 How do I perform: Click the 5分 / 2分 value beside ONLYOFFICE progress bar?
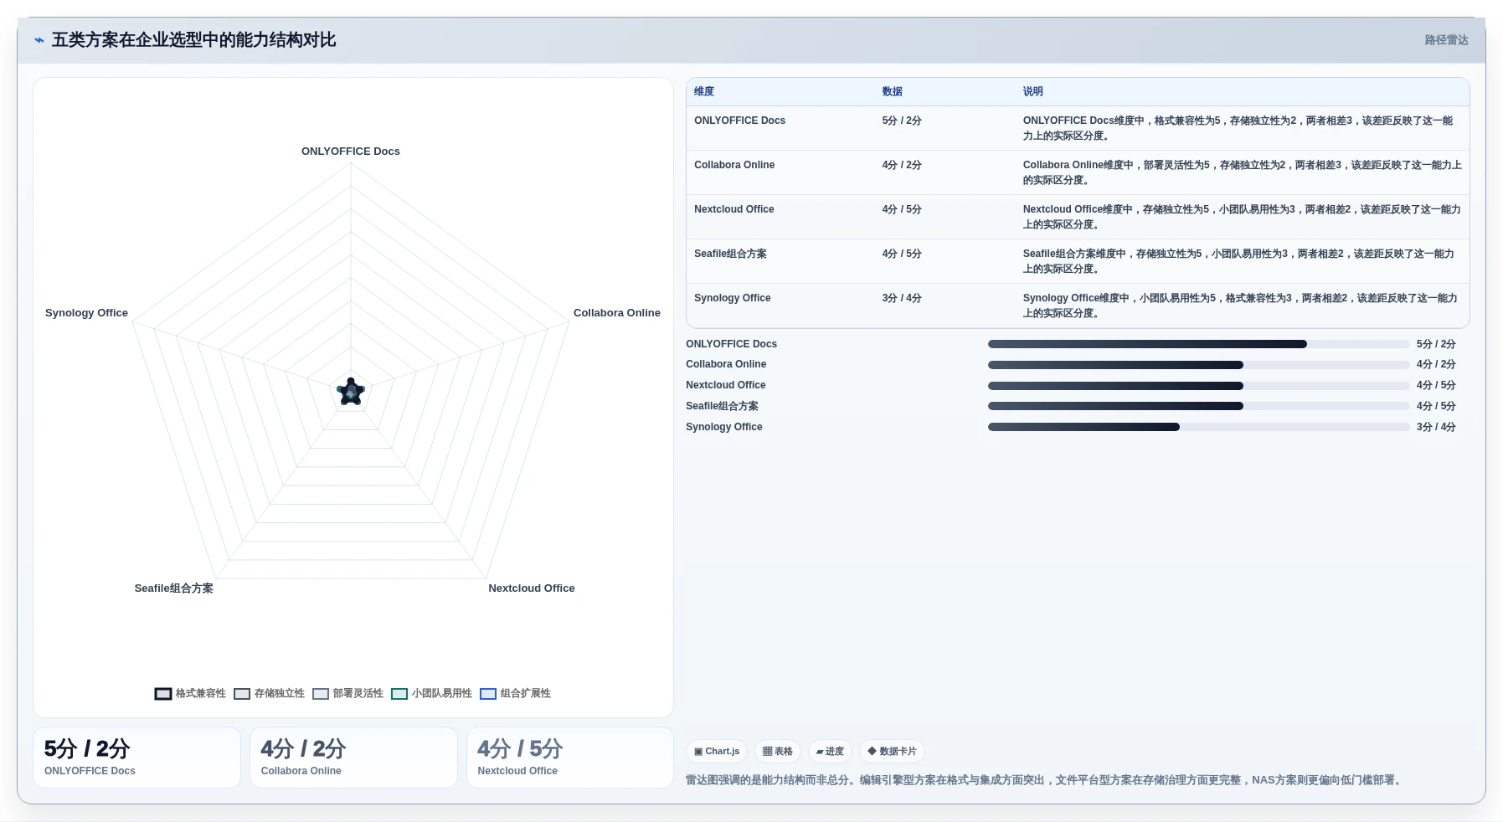[1436, 344]
